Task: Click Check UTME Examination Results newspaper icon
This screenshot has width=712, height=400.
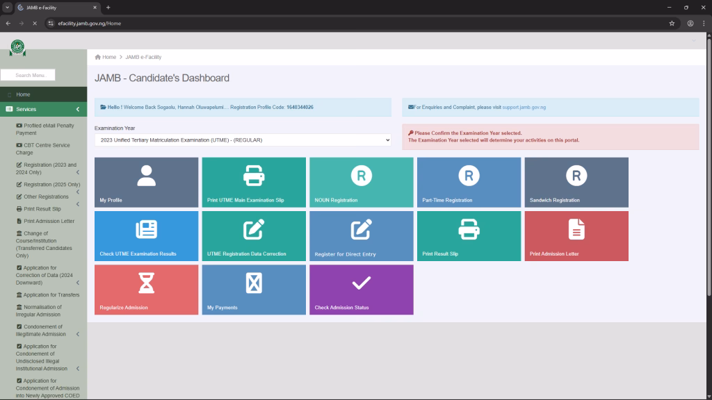Action: point(146,229)
